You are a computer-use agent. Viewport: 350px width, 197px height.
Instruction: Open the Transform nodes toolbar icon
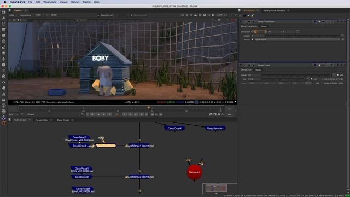(x=4, y=59)
